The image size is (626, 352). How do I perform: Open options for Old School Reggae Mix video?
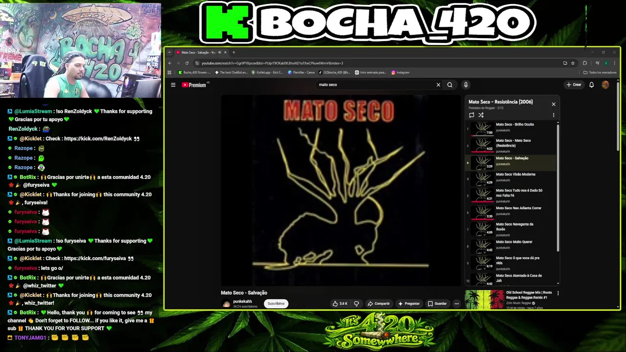click(558, 293)
